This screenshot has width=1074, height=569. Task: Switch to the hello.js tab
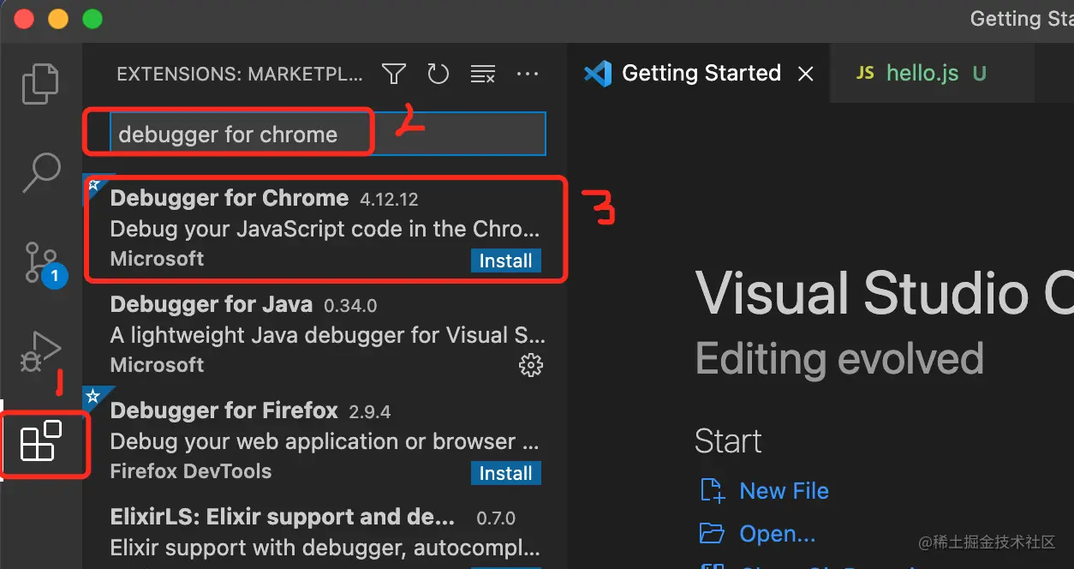click(x=922, y=74)
